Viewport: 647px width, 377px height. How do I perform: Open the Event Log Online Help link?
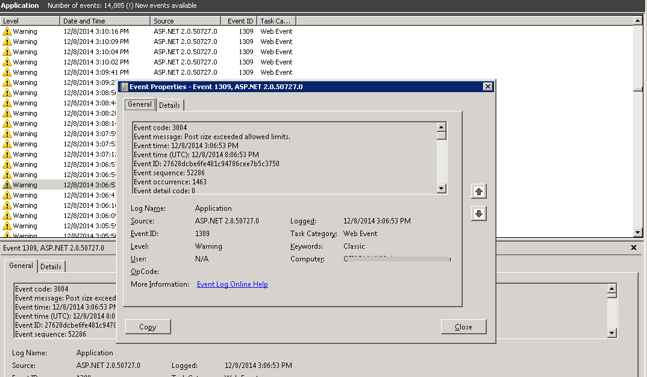[x=232, y=284]
